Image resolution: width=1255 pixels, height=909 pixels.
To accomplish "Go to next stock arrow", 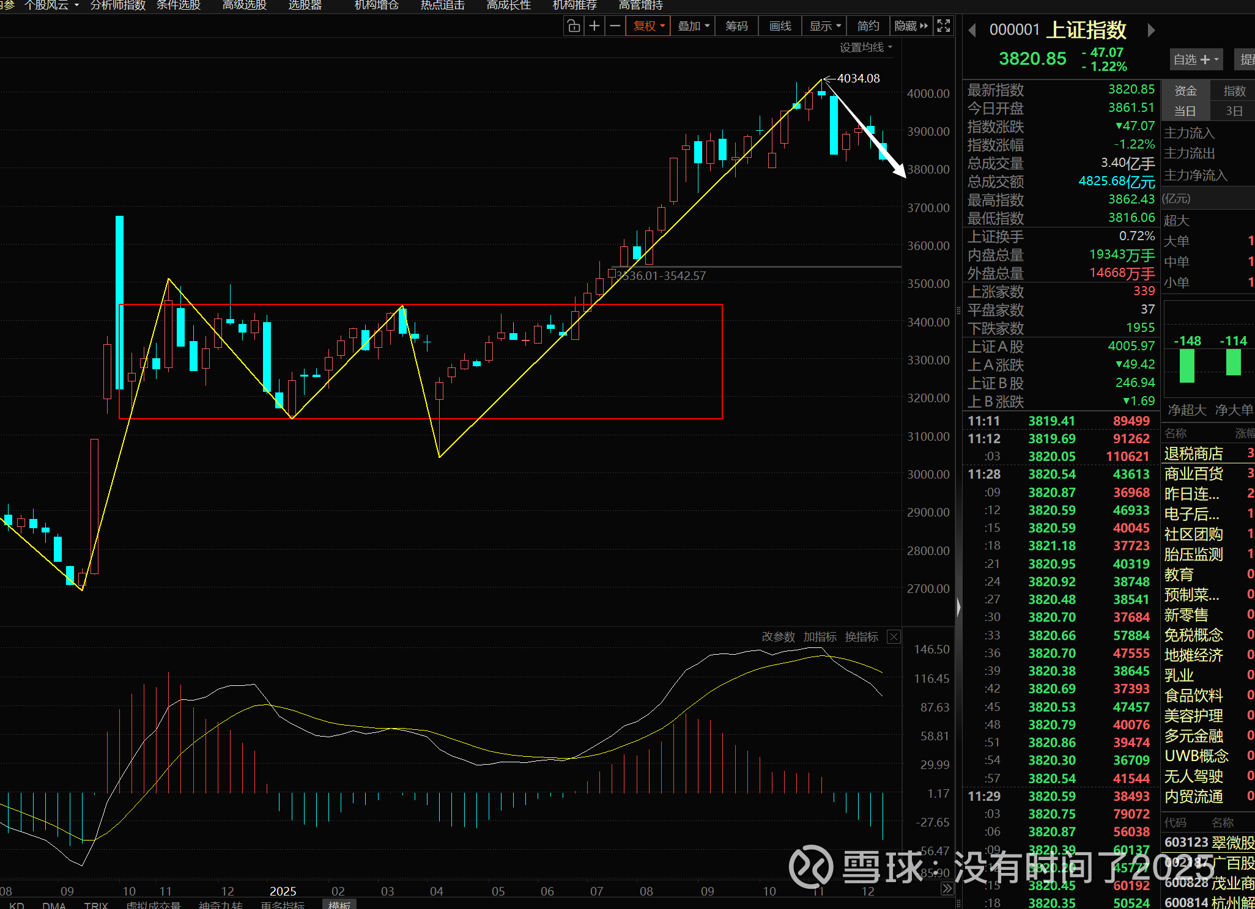I will 1151,30.
